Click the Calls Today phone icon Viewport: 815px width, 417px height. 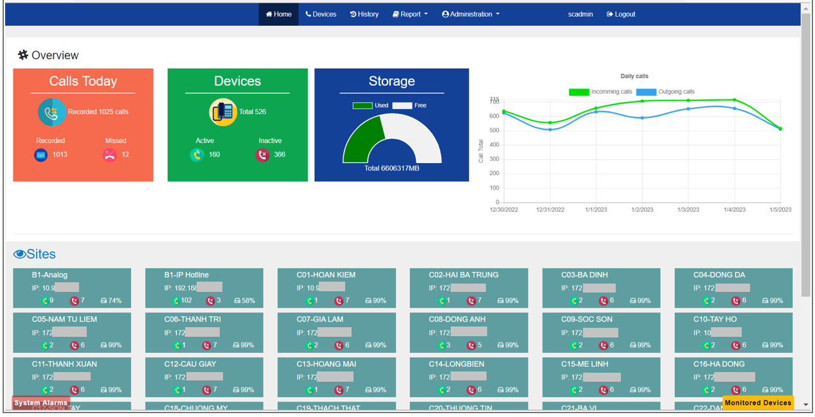51,112
